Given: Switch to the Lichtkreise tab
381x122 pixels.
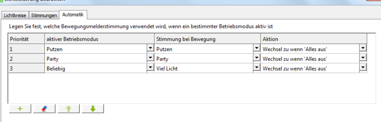Looking at the screenshot, I should click(x=15, y=15).
